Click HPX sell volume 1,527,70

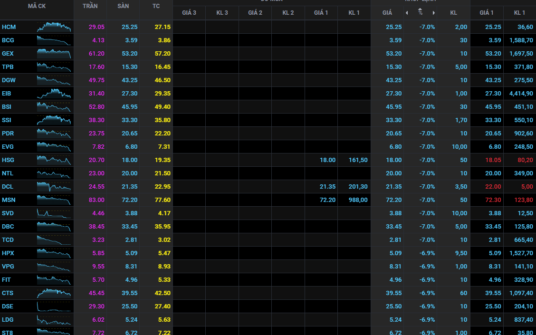(521, 253)
